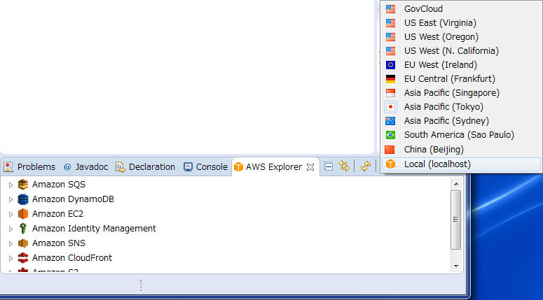543x300 pixels.
Task: Choose EU Central (Frankfurt) region
Action: pos(461,79)
